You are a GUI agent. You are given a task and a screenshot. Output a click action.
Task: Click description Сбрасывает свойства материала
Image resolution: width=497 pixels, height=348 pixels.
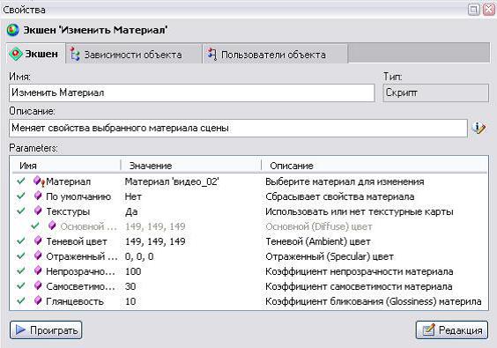pos(340,196)
